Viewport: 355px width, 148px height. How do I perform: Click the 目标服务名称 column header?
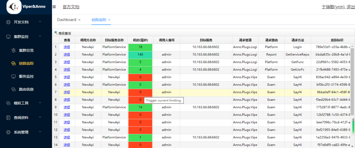(114, 40)
